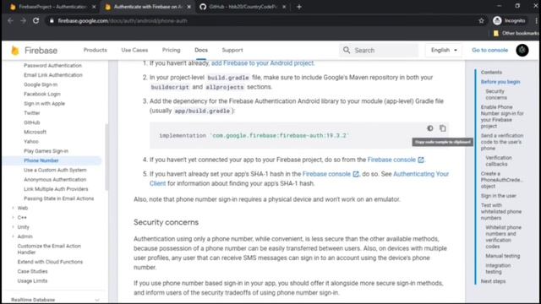This screenshot has height=304, width=541.
Task: Open Firebase console link in step 5
Action: point(331,174)
